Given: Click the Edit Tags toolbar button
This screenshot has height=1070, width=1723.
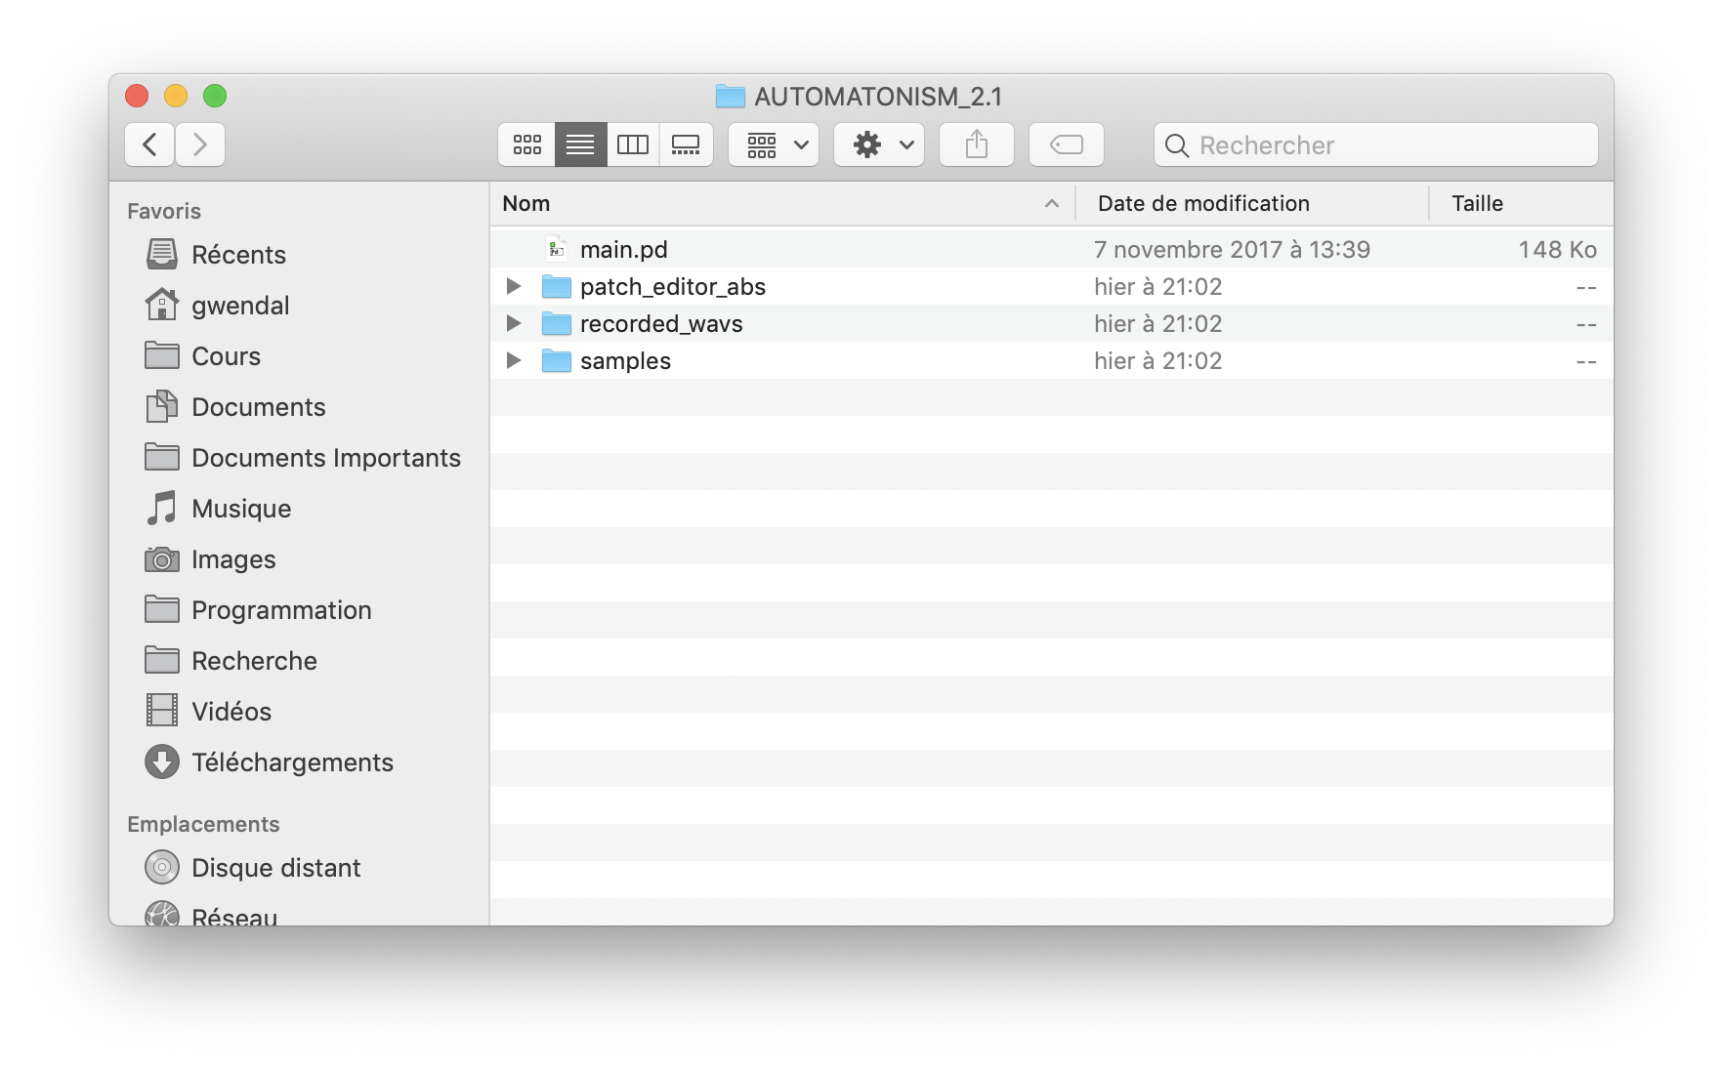Looking at the screenshot, I should pyautogui.click(x=1067, y=144).
